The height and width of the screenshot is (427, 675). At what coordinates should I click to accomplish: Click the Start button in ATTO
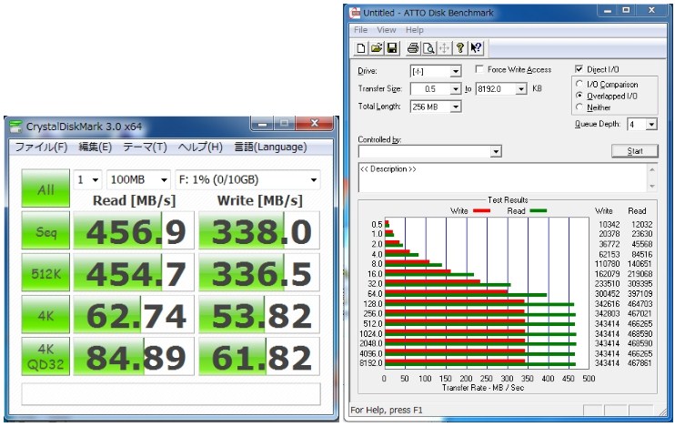[635, 151]
